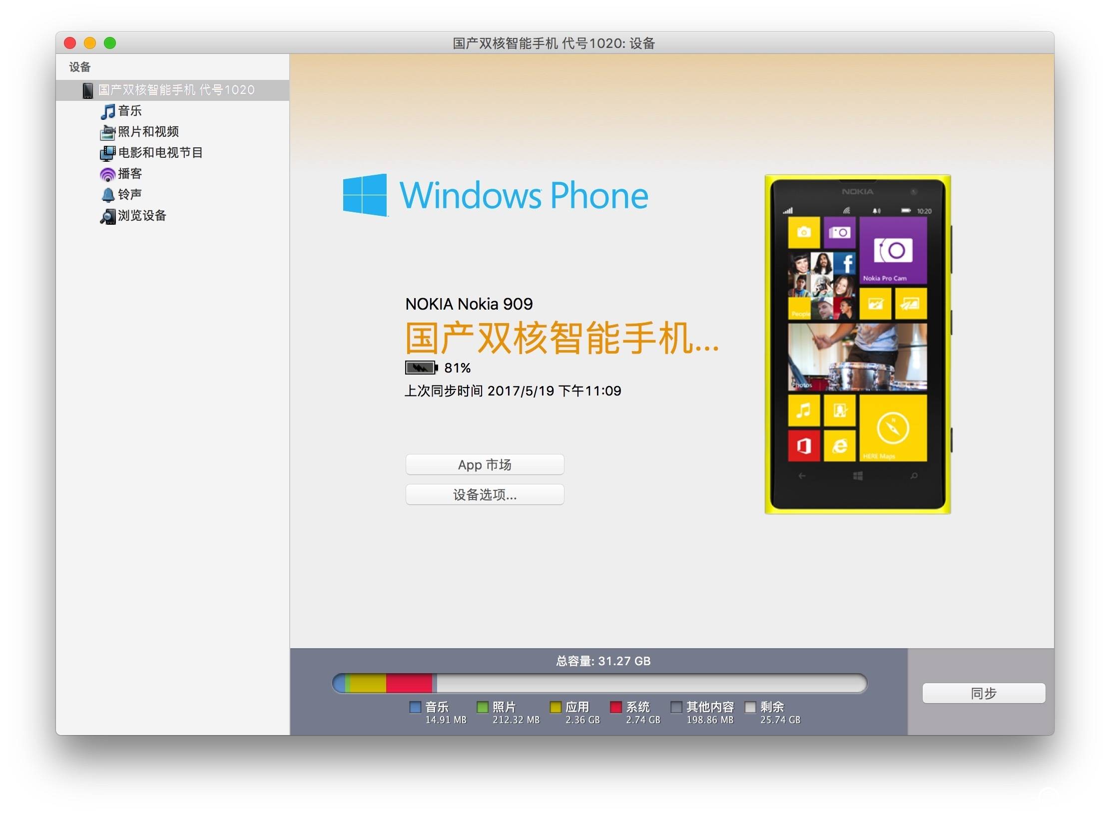Click the Windows logo icon

(365, 195)
